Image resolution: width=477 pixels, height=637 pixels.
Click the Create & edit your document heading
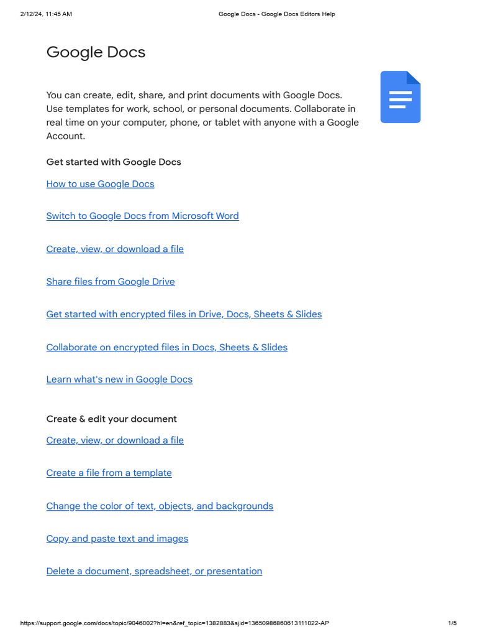click(111, 419)
